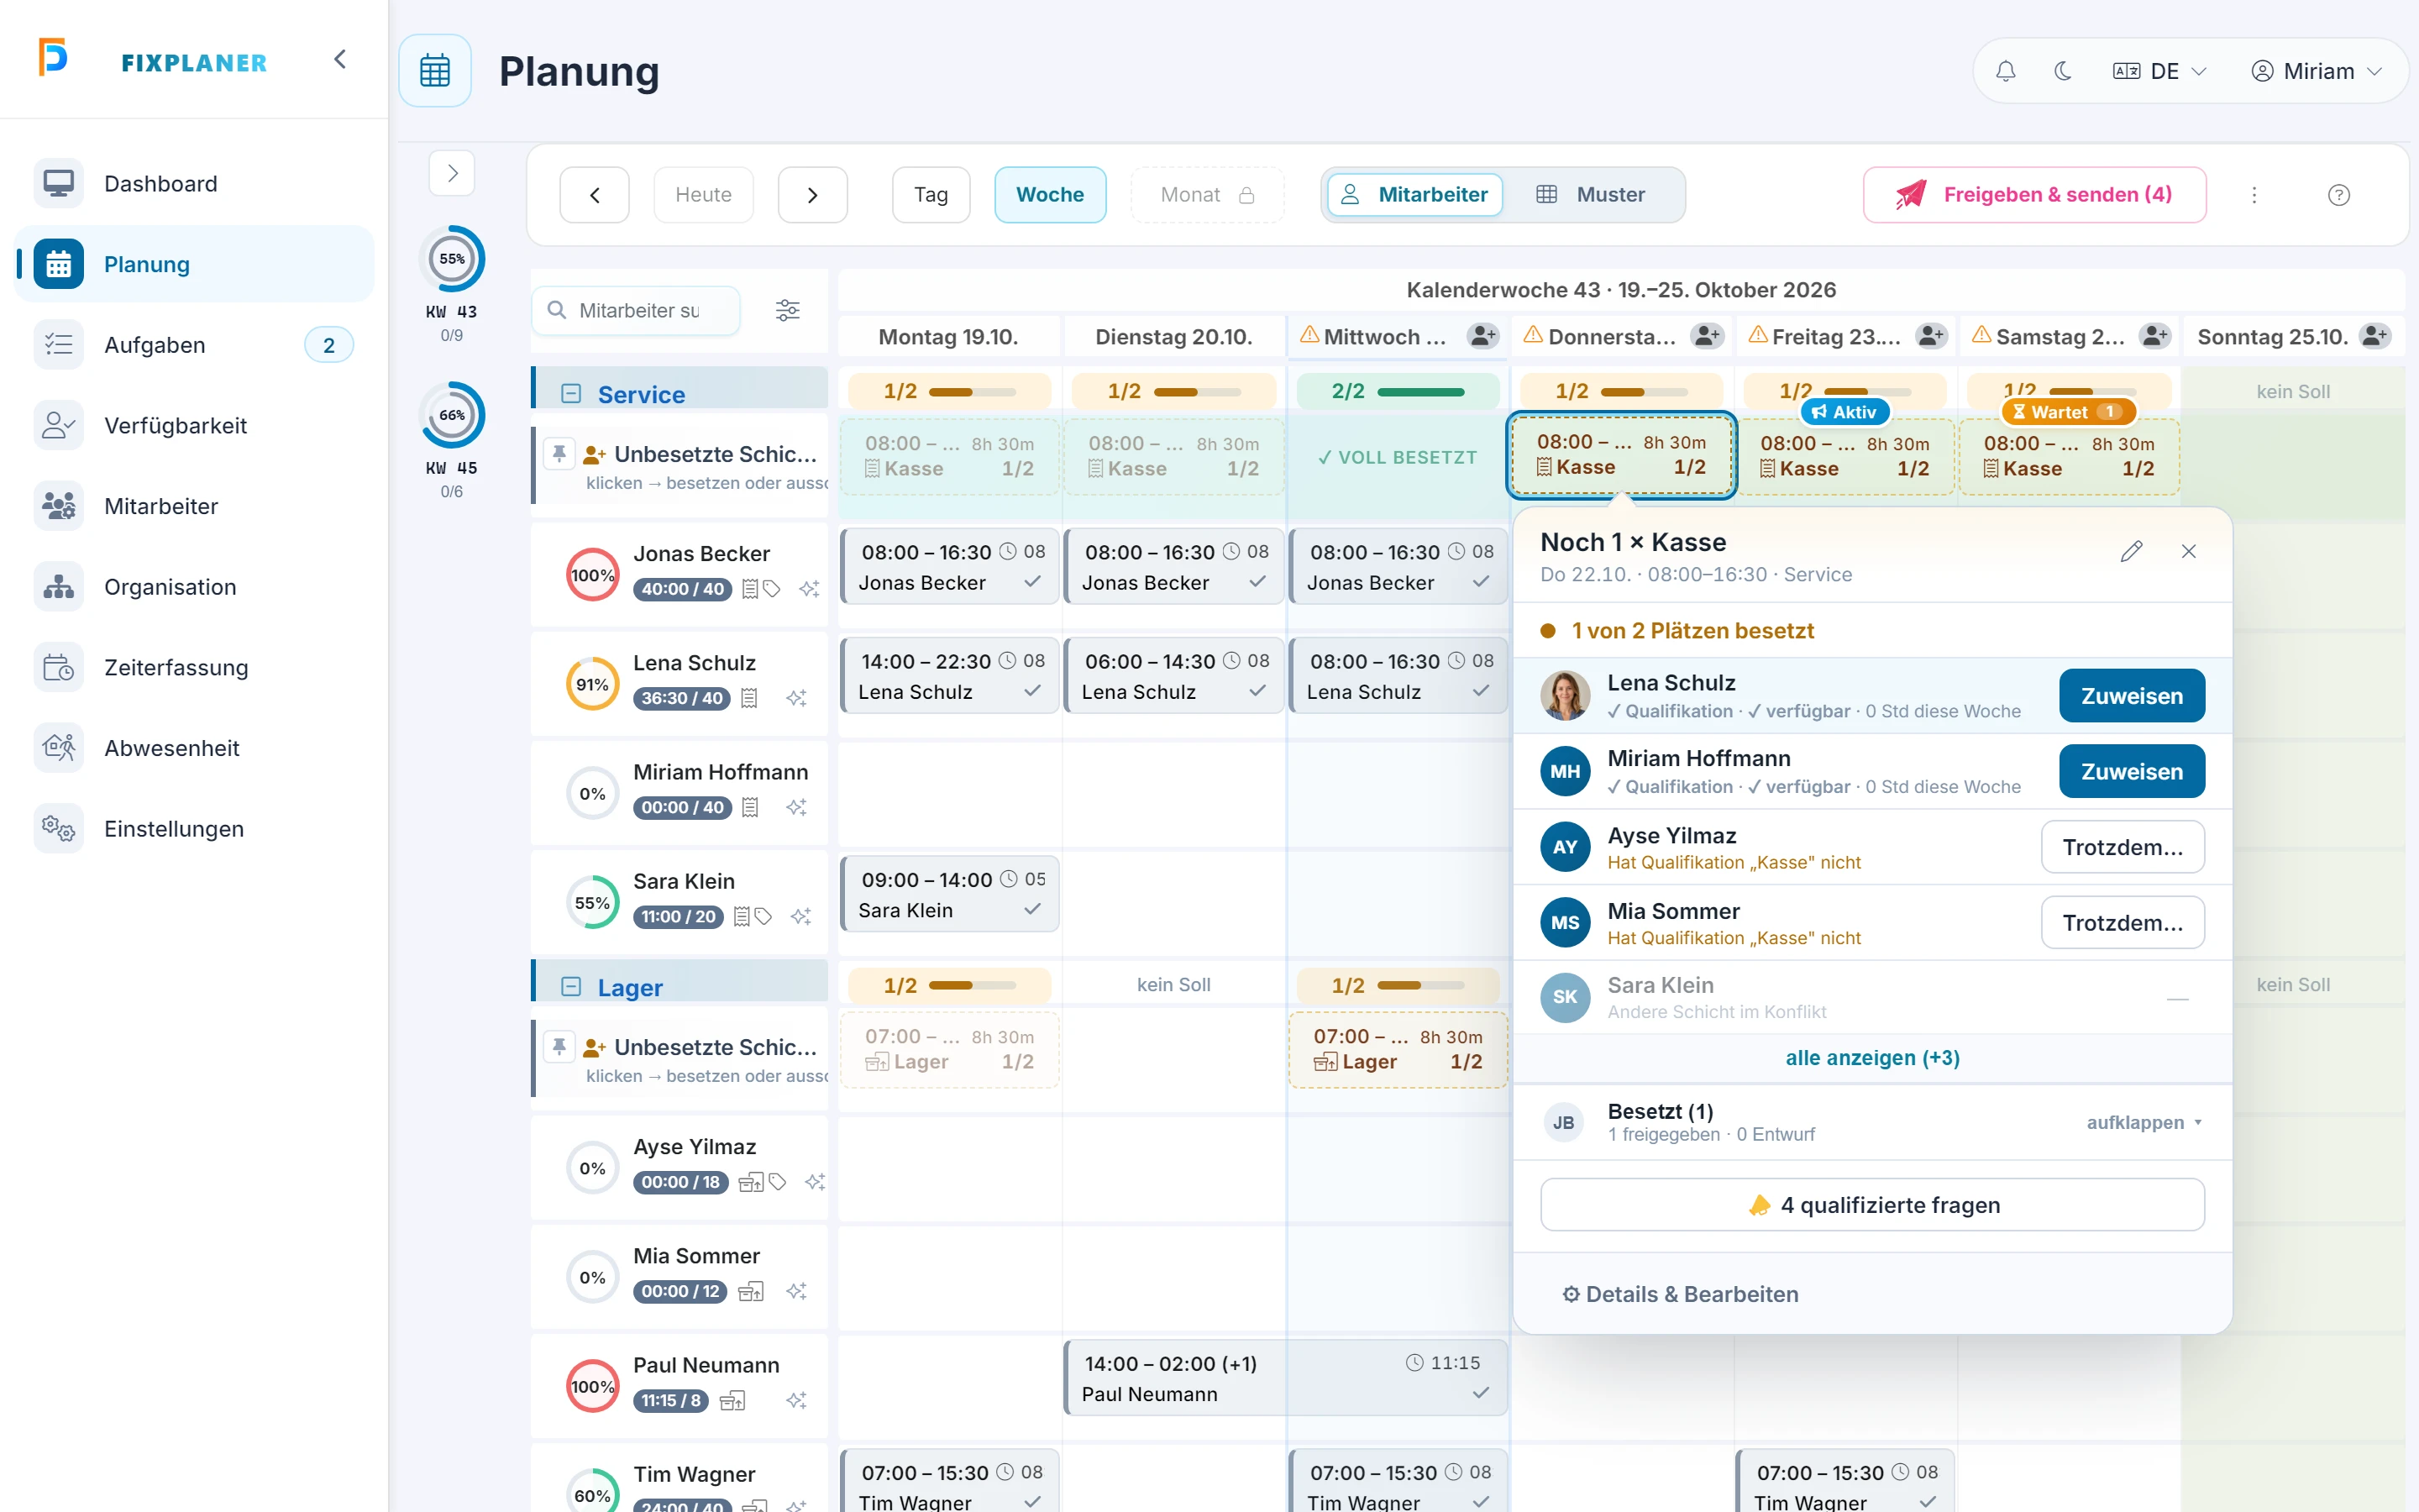Expand the week overview panel arrow
The height and width of the screenshot is (1512, 2419).
coord(452,174)
